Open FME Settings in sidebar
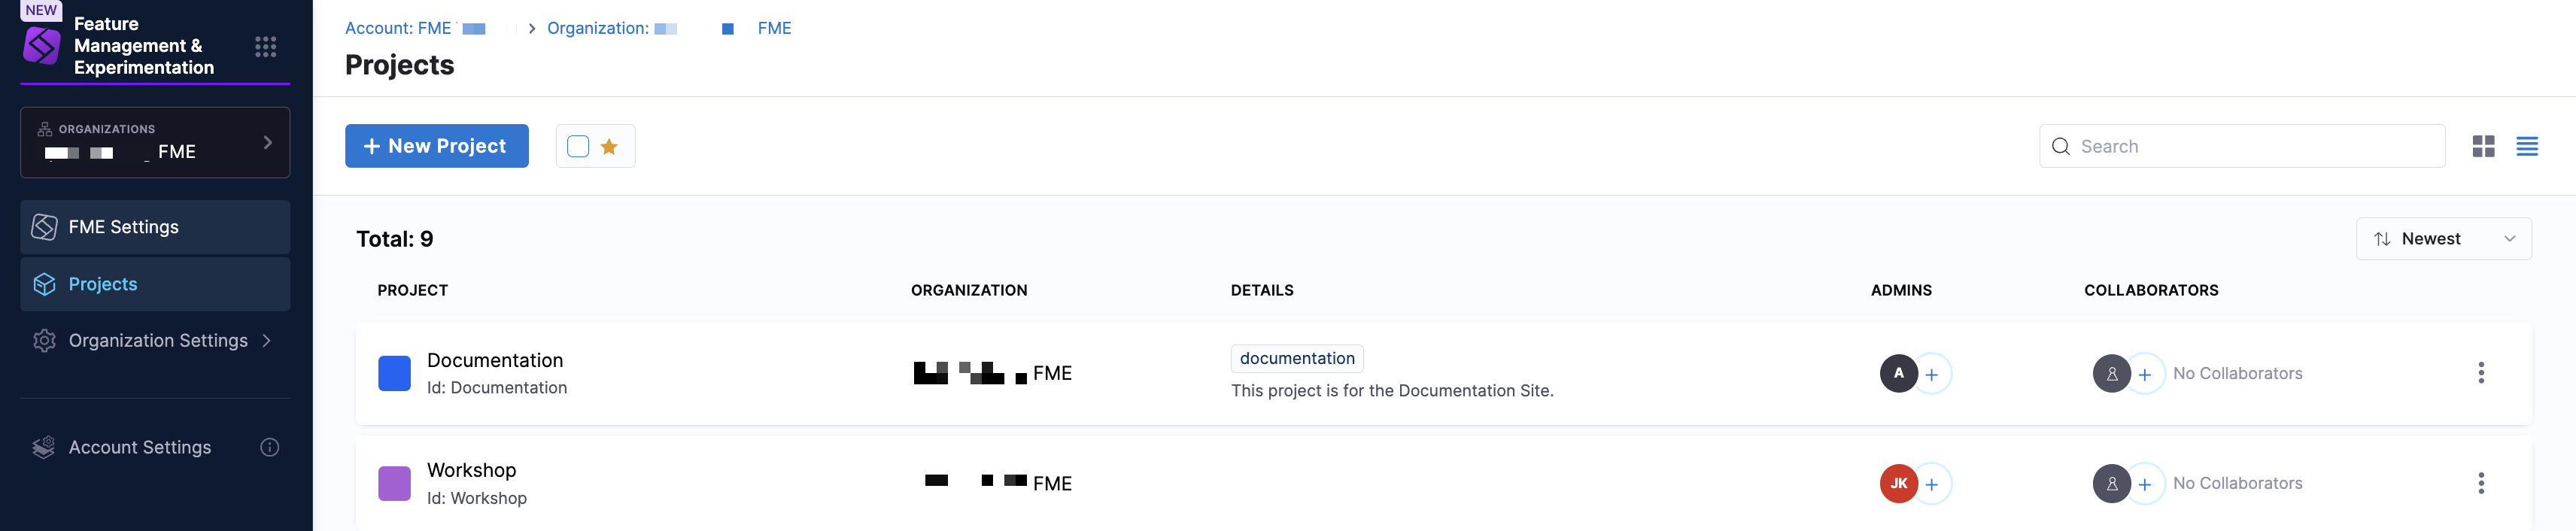This screenshot has width=2576, height=531. click(155, 227)
